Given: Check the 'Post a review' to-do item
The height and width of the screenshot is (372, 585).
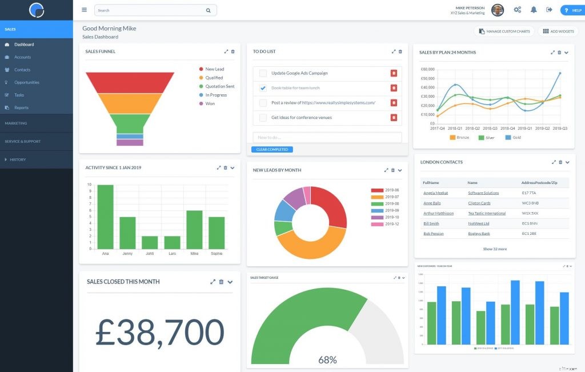Looking at the screenshot, I should click(263, 102).
